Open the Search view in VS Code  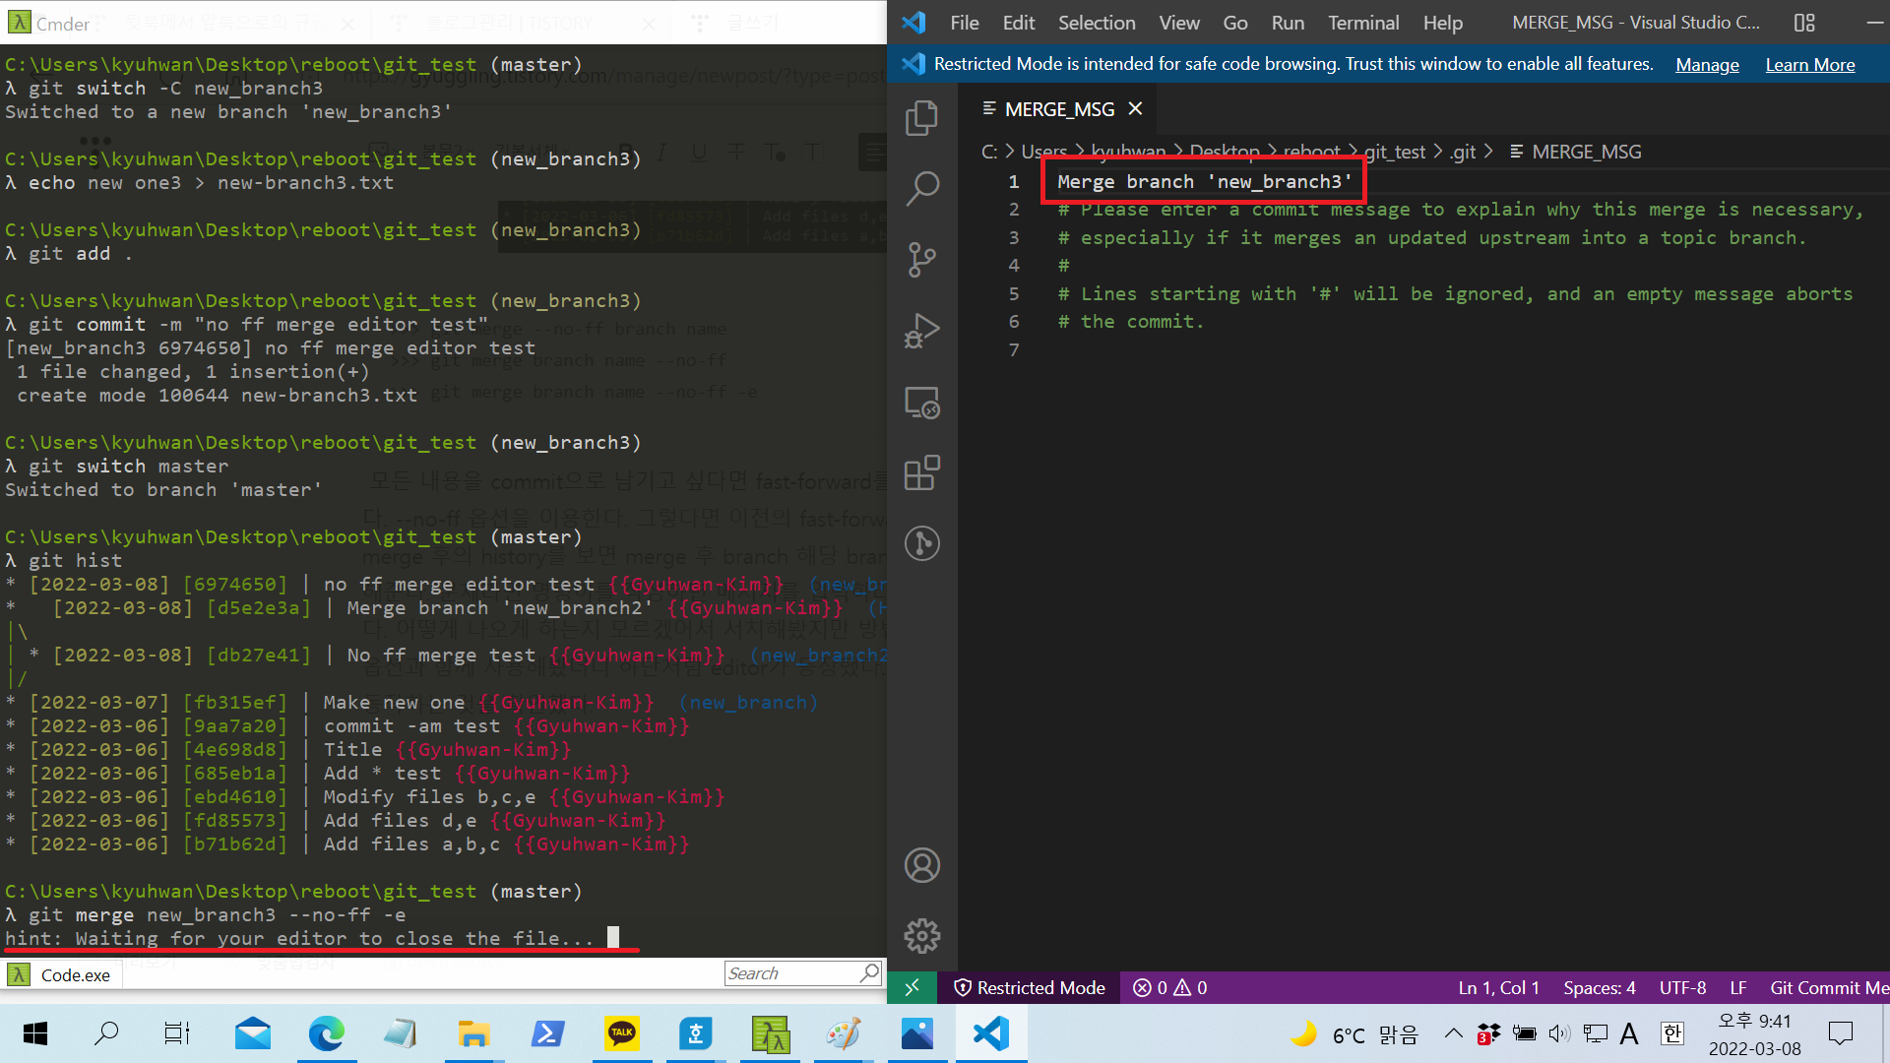click(x=921, y=188)
